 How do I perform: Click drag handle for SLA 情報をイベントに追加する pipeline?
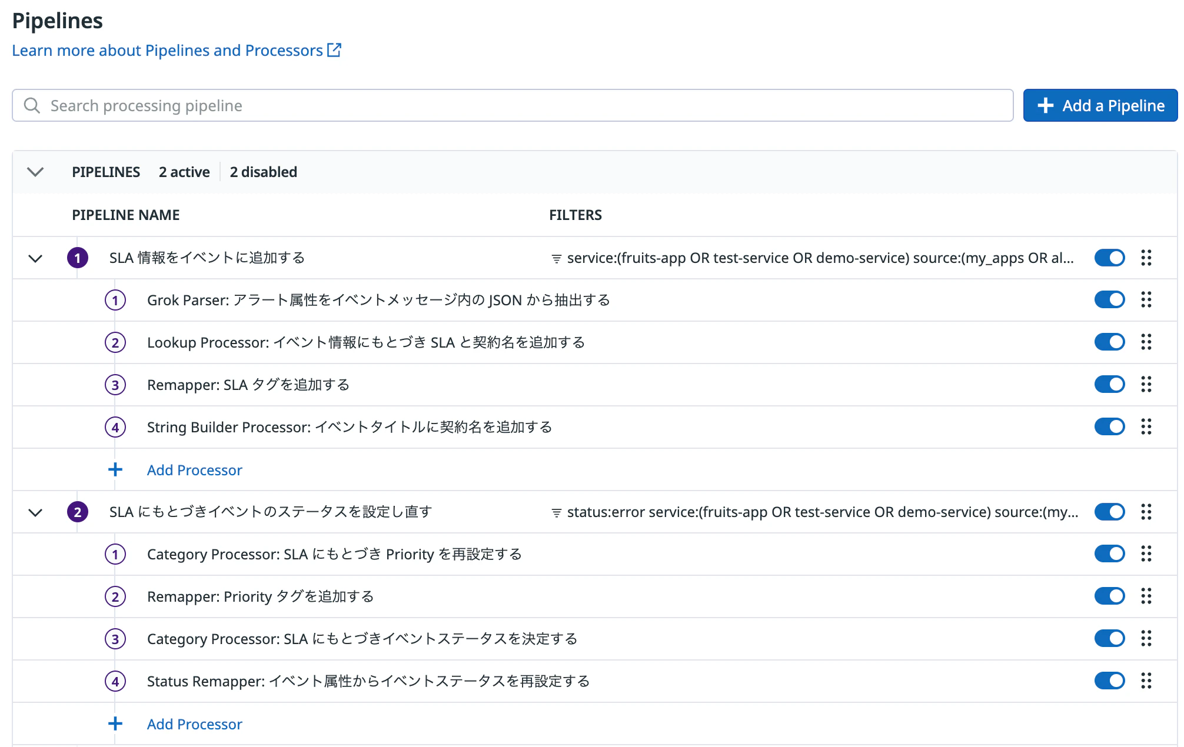(x=1146, y=258)
